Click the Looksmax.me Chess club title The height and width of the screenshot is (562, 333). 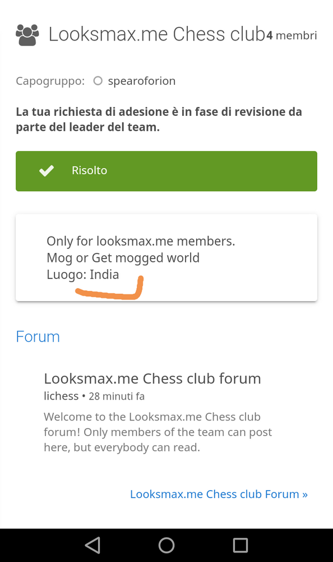(156, 34)
